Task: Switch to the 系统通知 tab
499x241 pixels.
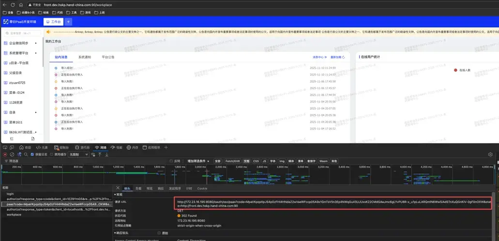Action: [x=84, y=57]
